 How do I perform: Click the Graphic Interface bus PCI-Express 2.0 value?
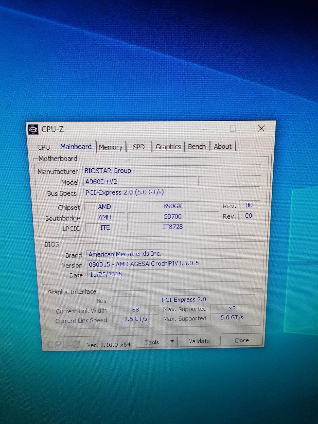pyautogui.click(x=184, y=299)
